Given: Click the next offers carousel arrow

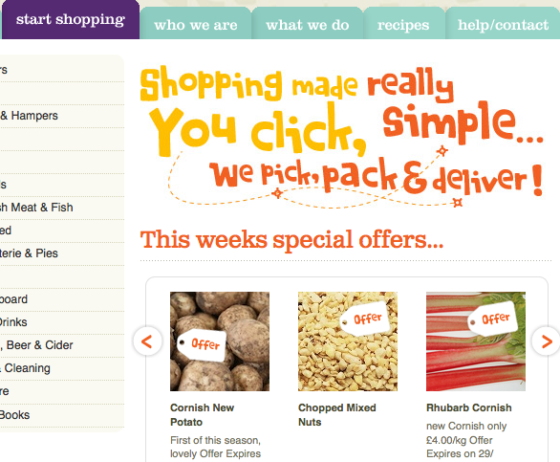Looking at the screenshot, I should [x=546, y=341].
